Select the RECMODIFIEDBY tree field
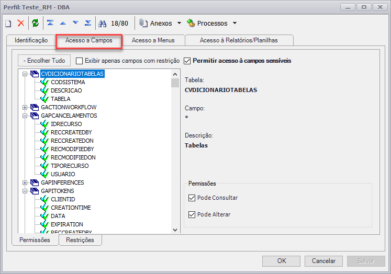This screenshot has width=391, height=274. [72, 149]
